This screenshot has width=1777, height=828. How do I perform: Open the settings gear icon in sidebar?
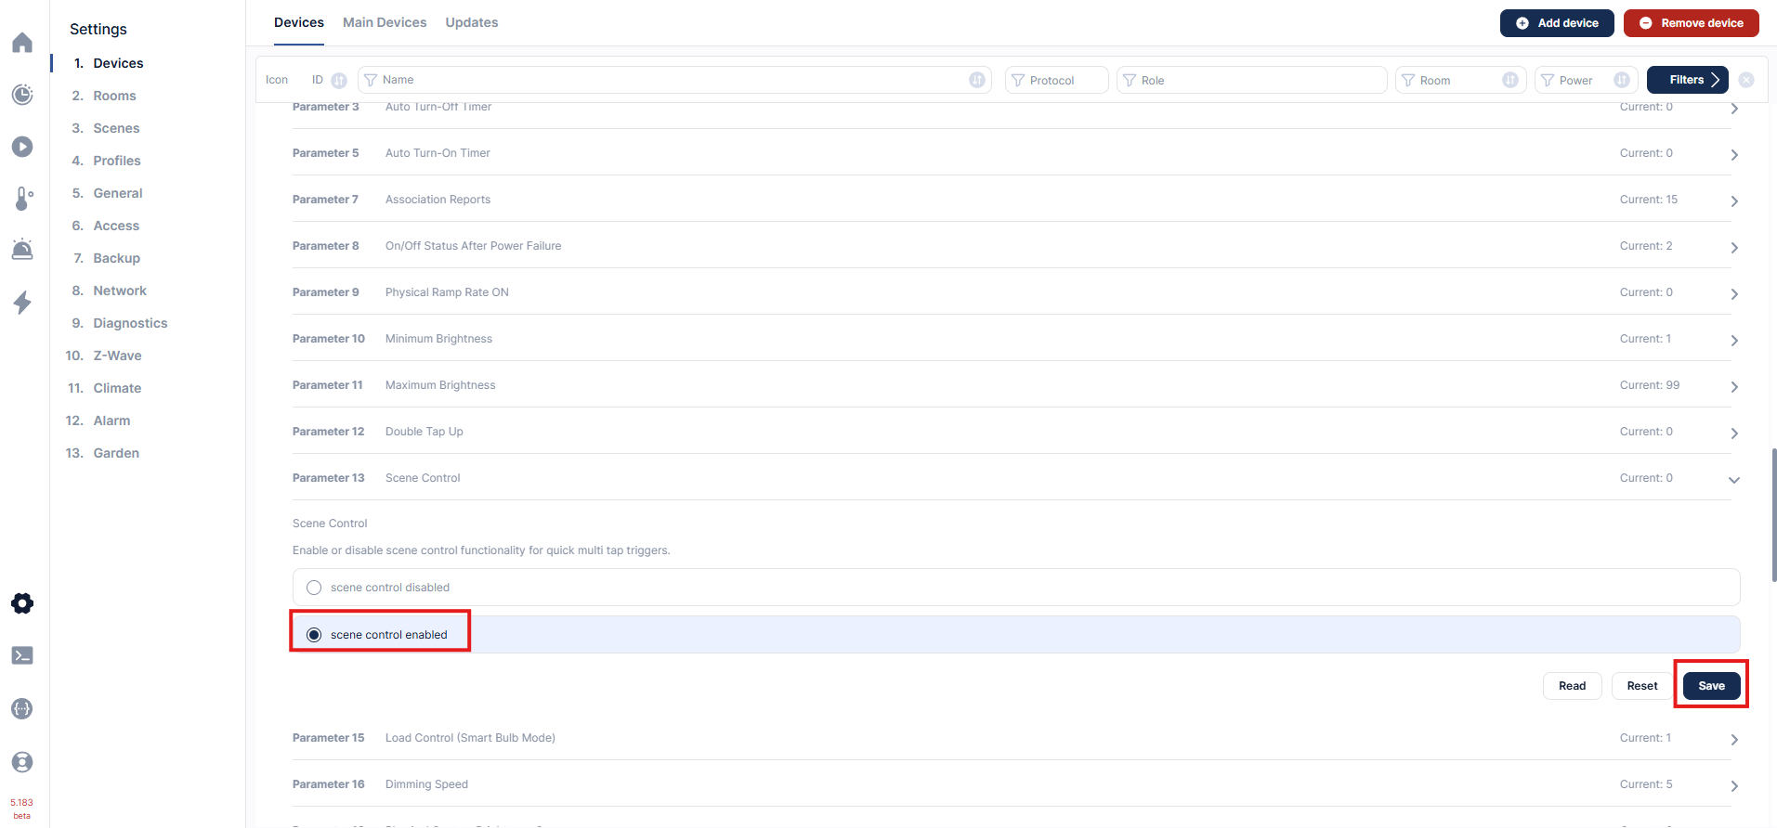coord(22,603)
